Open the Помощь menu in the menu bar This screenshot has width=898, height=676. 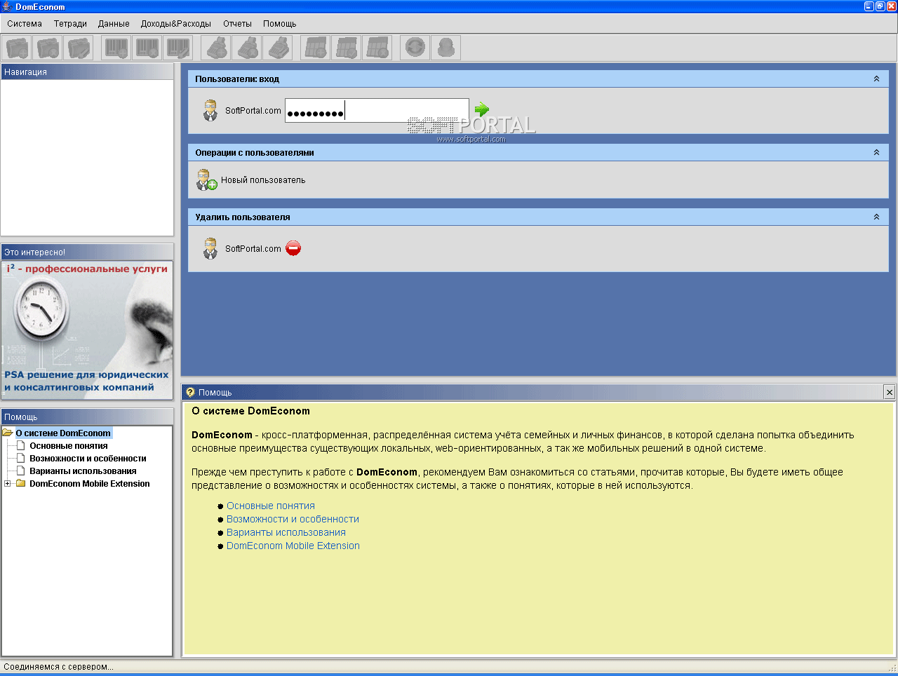(x=280, y=24)
